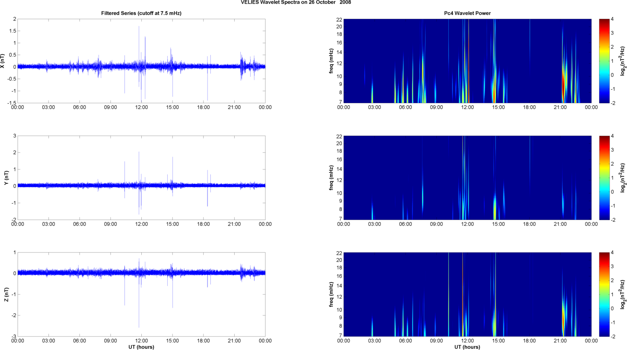627x350 pixels.
Task: Click the 12:00 tick under X series plot
Action: click(141, 107)
